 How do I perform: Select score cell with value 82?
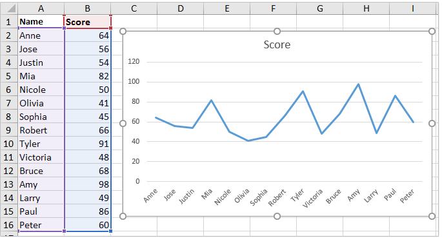(88, 76)
